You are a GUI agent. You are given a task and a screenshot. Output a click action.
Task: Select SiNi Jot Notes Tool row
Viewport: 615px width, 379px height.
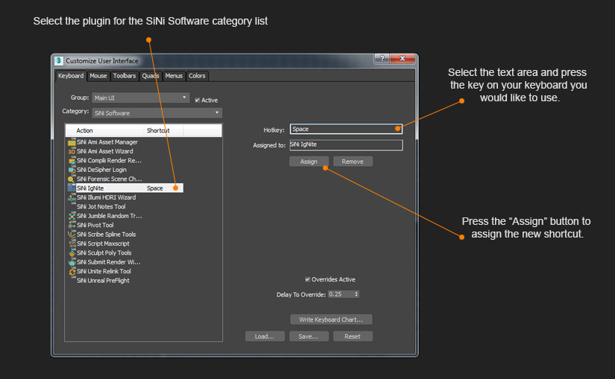click(x=101, y=206)
